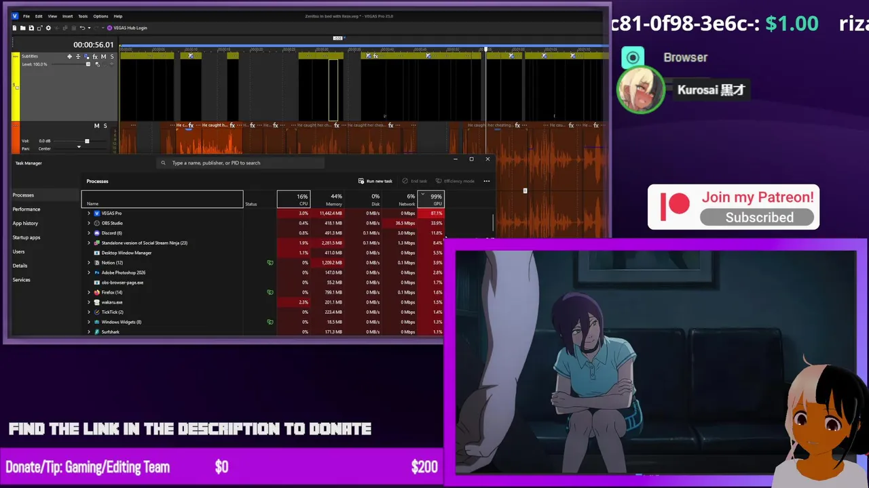Click the VEGAS Pro process icon
869x488 pixels.
97,213
